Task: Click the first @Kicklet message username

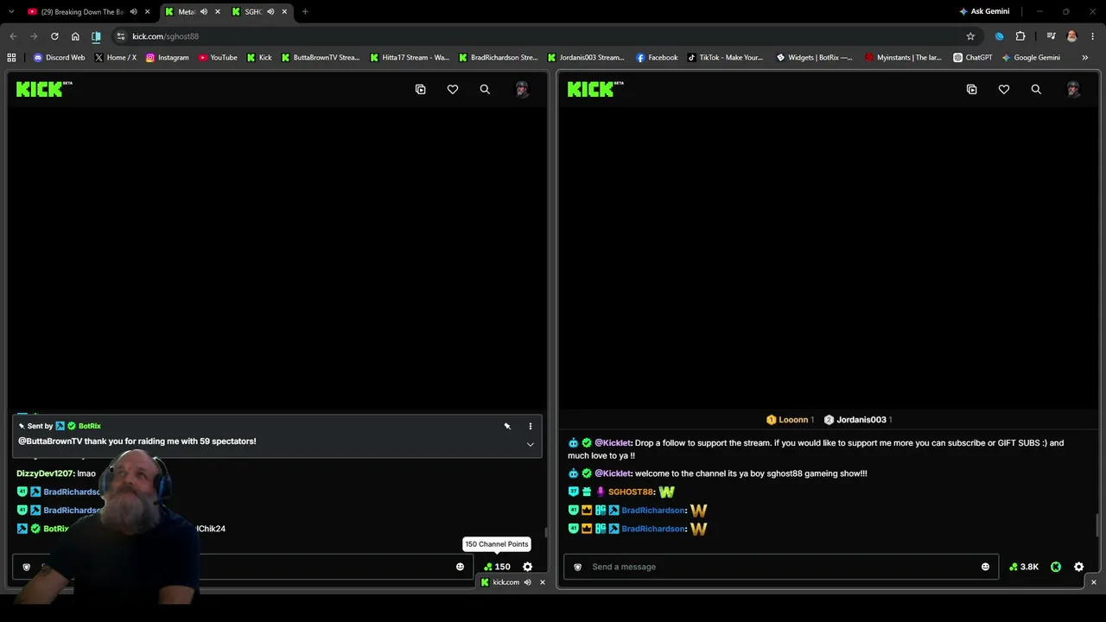Action: (x=613, y=443)
